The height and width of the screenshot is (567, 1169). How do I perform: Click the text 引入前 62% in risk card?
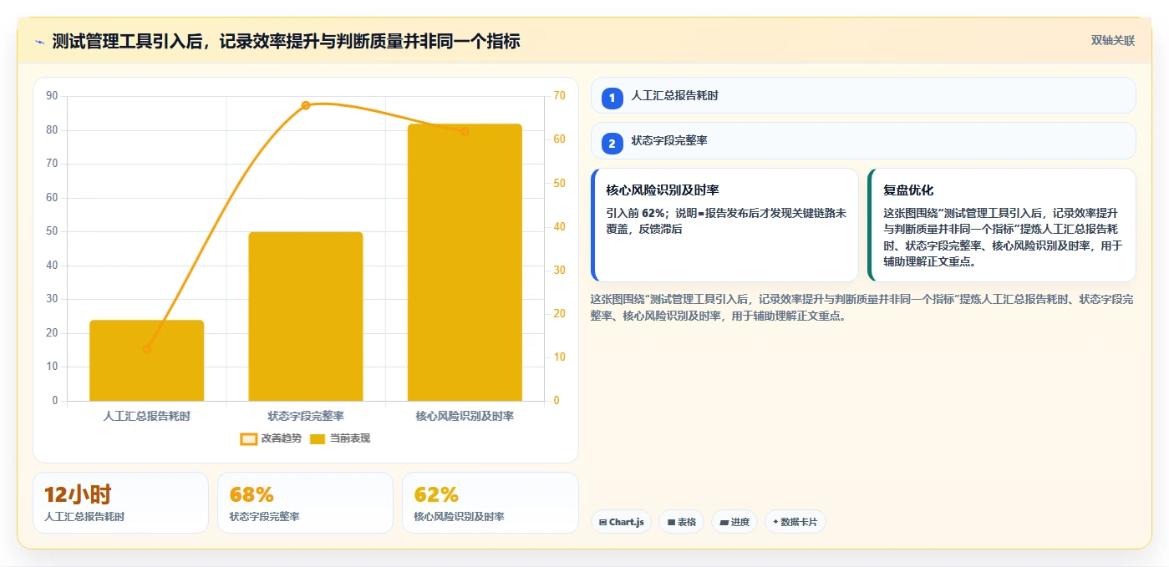[x=635, y=213]
